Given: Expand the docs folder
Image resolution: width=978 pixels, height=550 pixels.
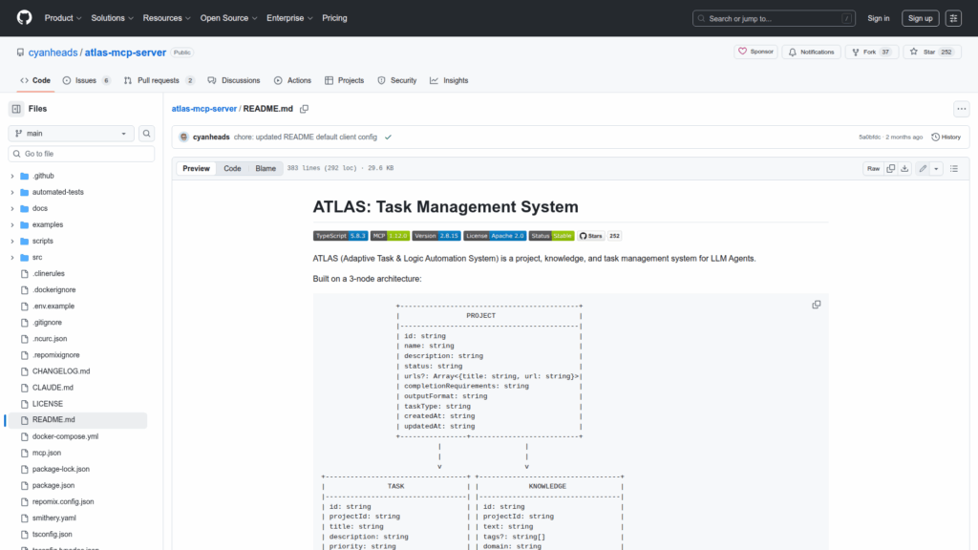Looking at the screenshot, I should (x=11, y=208).
